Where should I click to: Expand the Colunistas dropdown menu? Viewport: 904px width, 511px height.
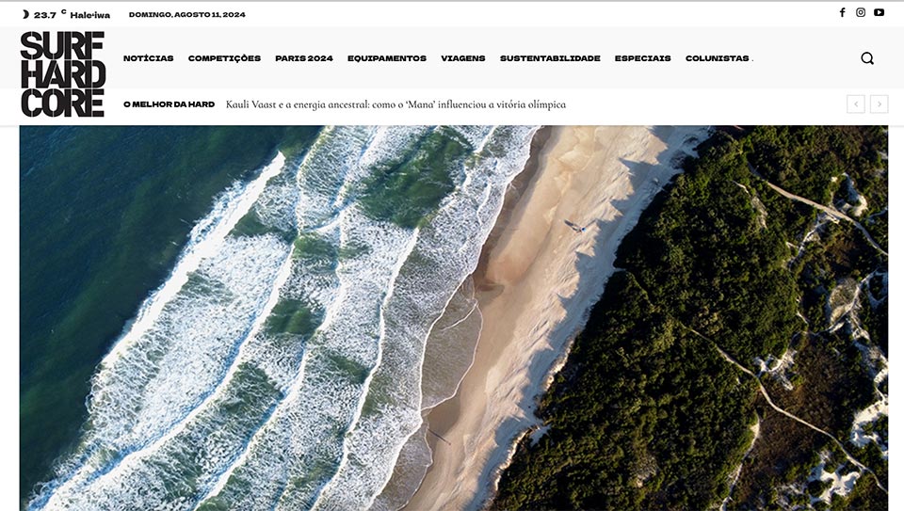718,58
